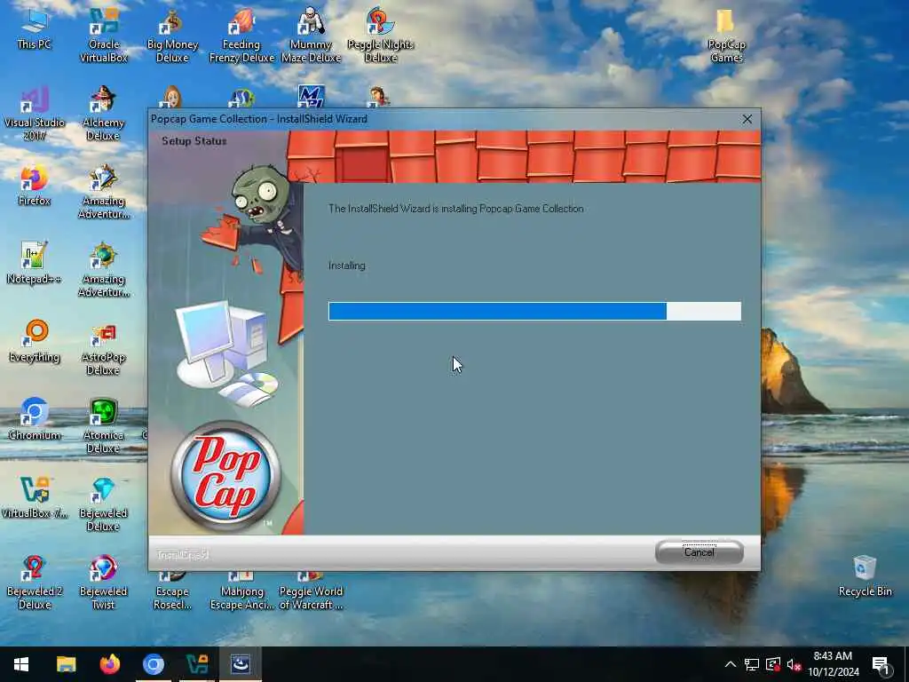Open the Windows Start menu
This screenshot has height=682, width=909.
(x=21, y=664)
